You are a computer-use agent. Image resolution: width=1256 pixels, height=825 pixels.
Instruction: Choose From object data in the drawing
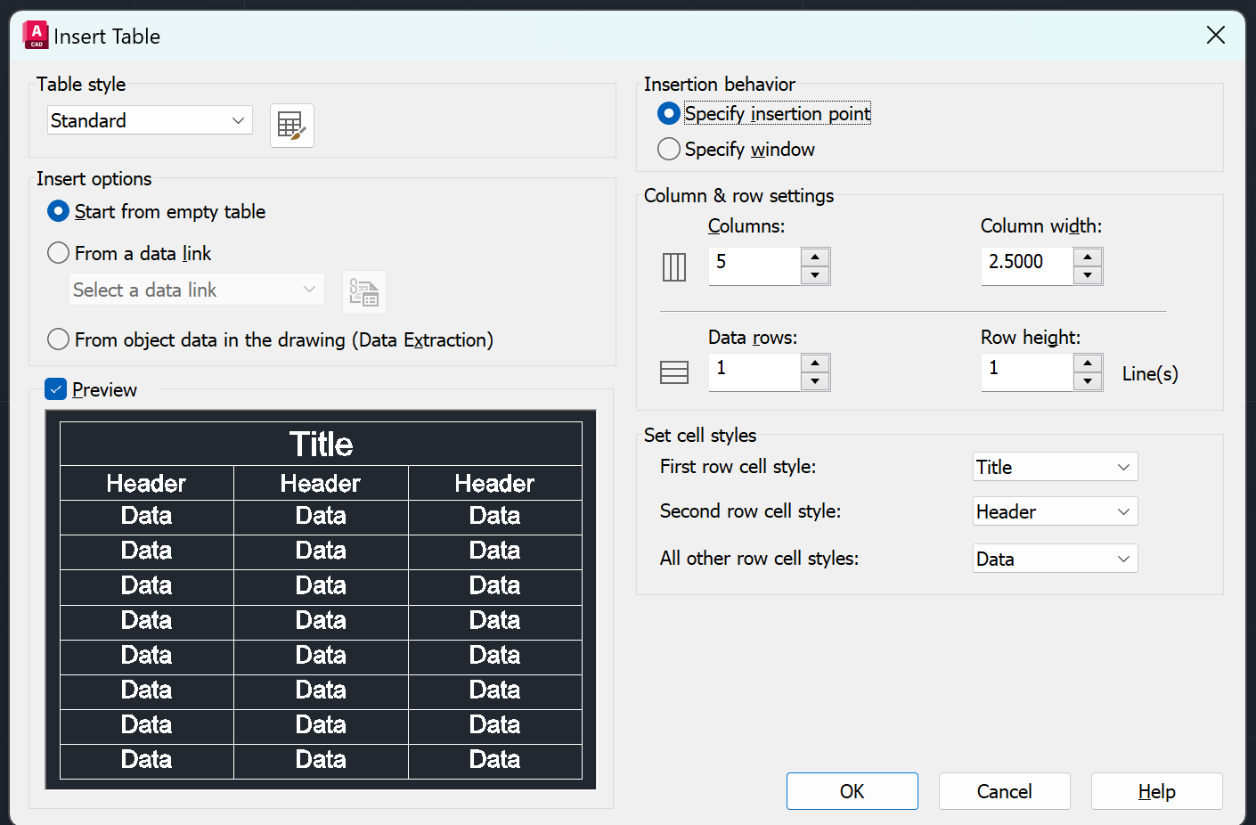point(57,339)
